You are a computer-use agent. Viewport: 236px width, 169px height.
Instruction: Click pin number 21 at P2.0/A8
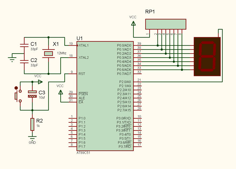point(139,80)
